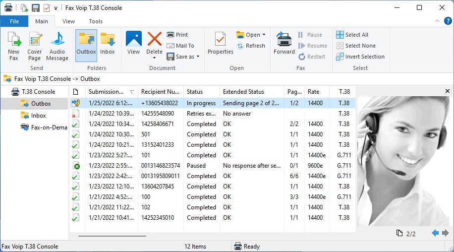The width and height of the screenshot is (454, 252).
Task: Collapse the ribbon with the chevron
Action: [437, 21]
